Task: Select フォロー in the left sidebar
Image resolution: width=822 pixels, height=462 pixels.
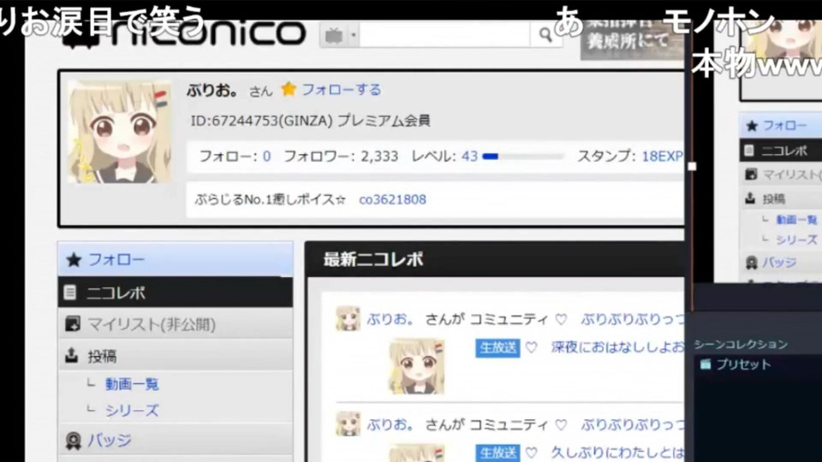Action: [x=175, y=259]
